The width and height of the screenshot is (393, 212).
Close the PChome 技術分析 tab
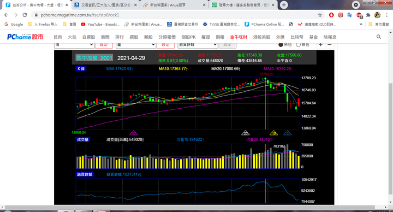[x=67, y=5]
